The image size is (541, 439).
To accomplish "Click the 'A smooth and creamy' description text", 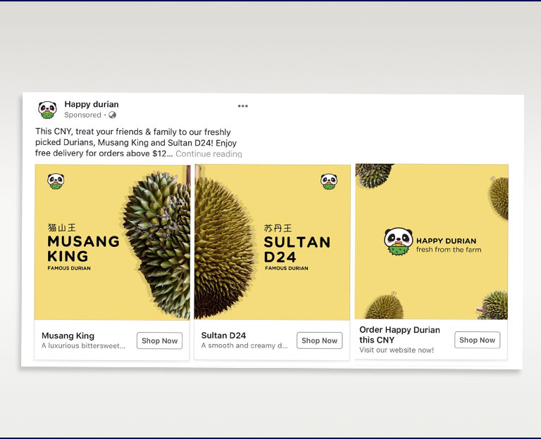I will coord(244,345).
